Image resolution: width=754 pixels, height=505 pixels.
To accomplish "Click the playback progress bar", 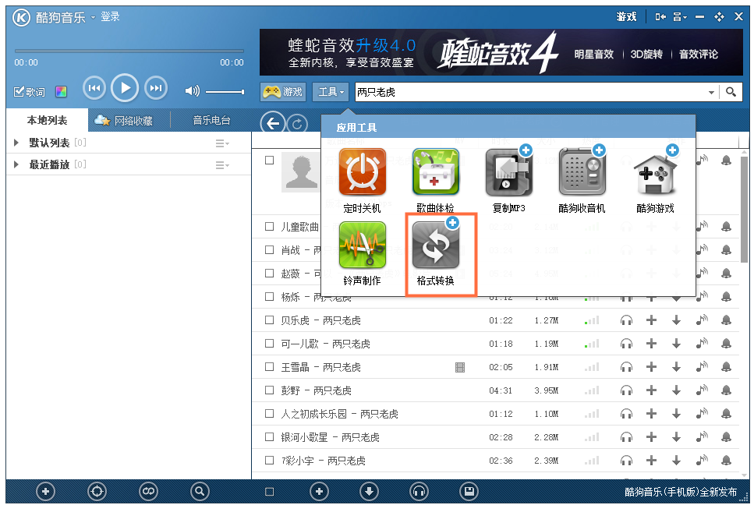I will point(129,51).
